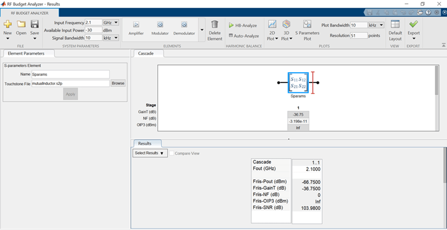447x230 pixels.
Task: Add a Modulator element
Action: click(160, 28)
